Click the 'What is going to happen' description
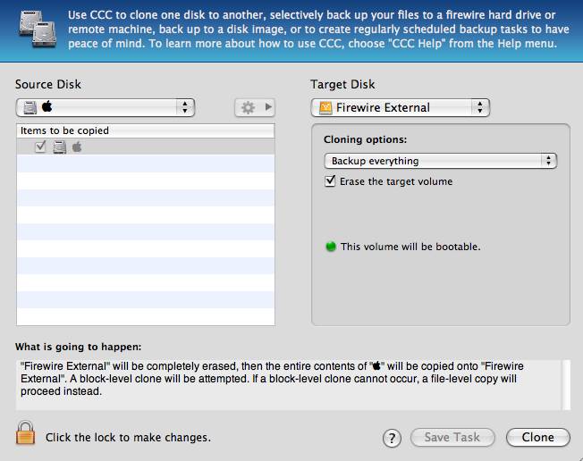 286,378
